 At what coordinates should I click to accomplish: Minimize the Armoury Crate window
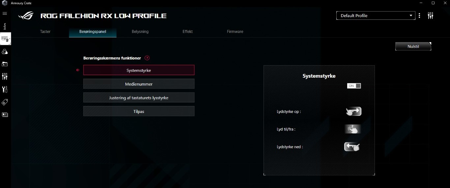click(421, 3)
